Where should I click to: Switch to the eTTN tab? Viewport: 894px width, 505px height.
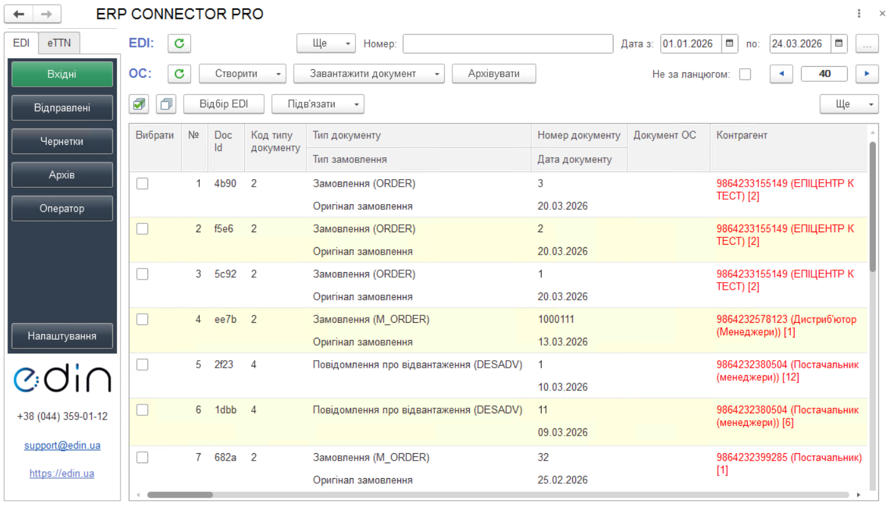tap(59, 43)
